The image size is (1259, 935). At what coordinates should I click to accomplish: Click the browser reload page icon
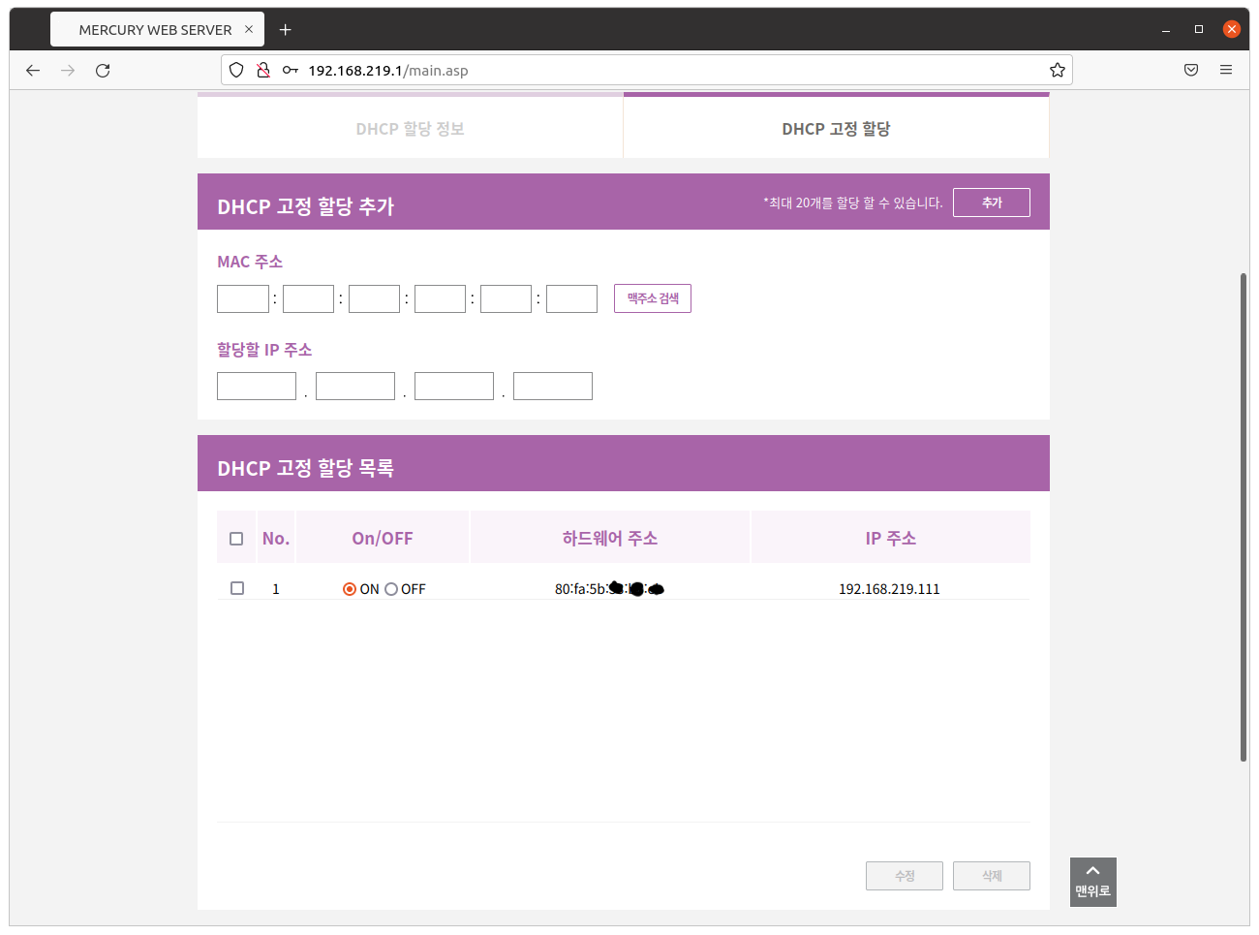tap(103, 70)
